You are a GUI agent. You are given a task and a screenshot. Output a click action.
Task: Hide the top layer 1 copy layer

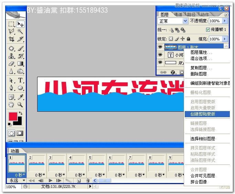160,47
